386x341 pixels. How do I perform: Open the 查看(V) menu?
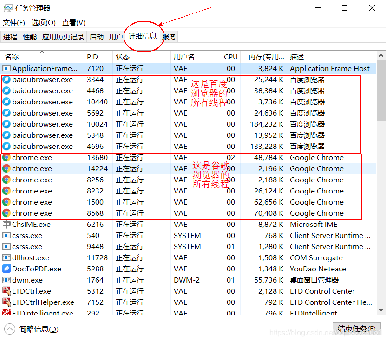point(73,23)
